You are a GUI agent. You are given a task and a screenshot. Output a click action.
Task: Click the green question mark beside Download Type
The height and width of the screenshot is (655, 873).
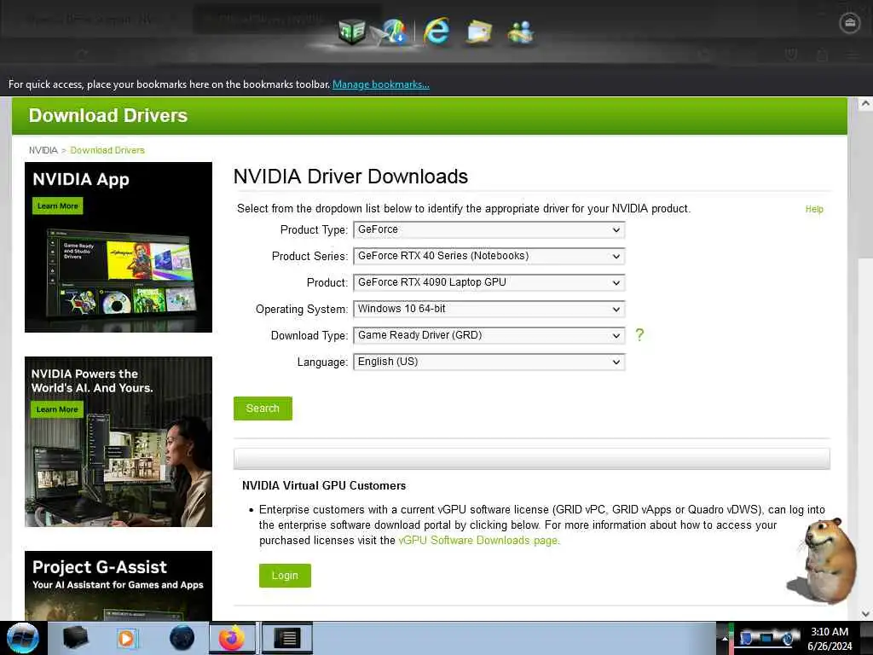tap(639, 334)
